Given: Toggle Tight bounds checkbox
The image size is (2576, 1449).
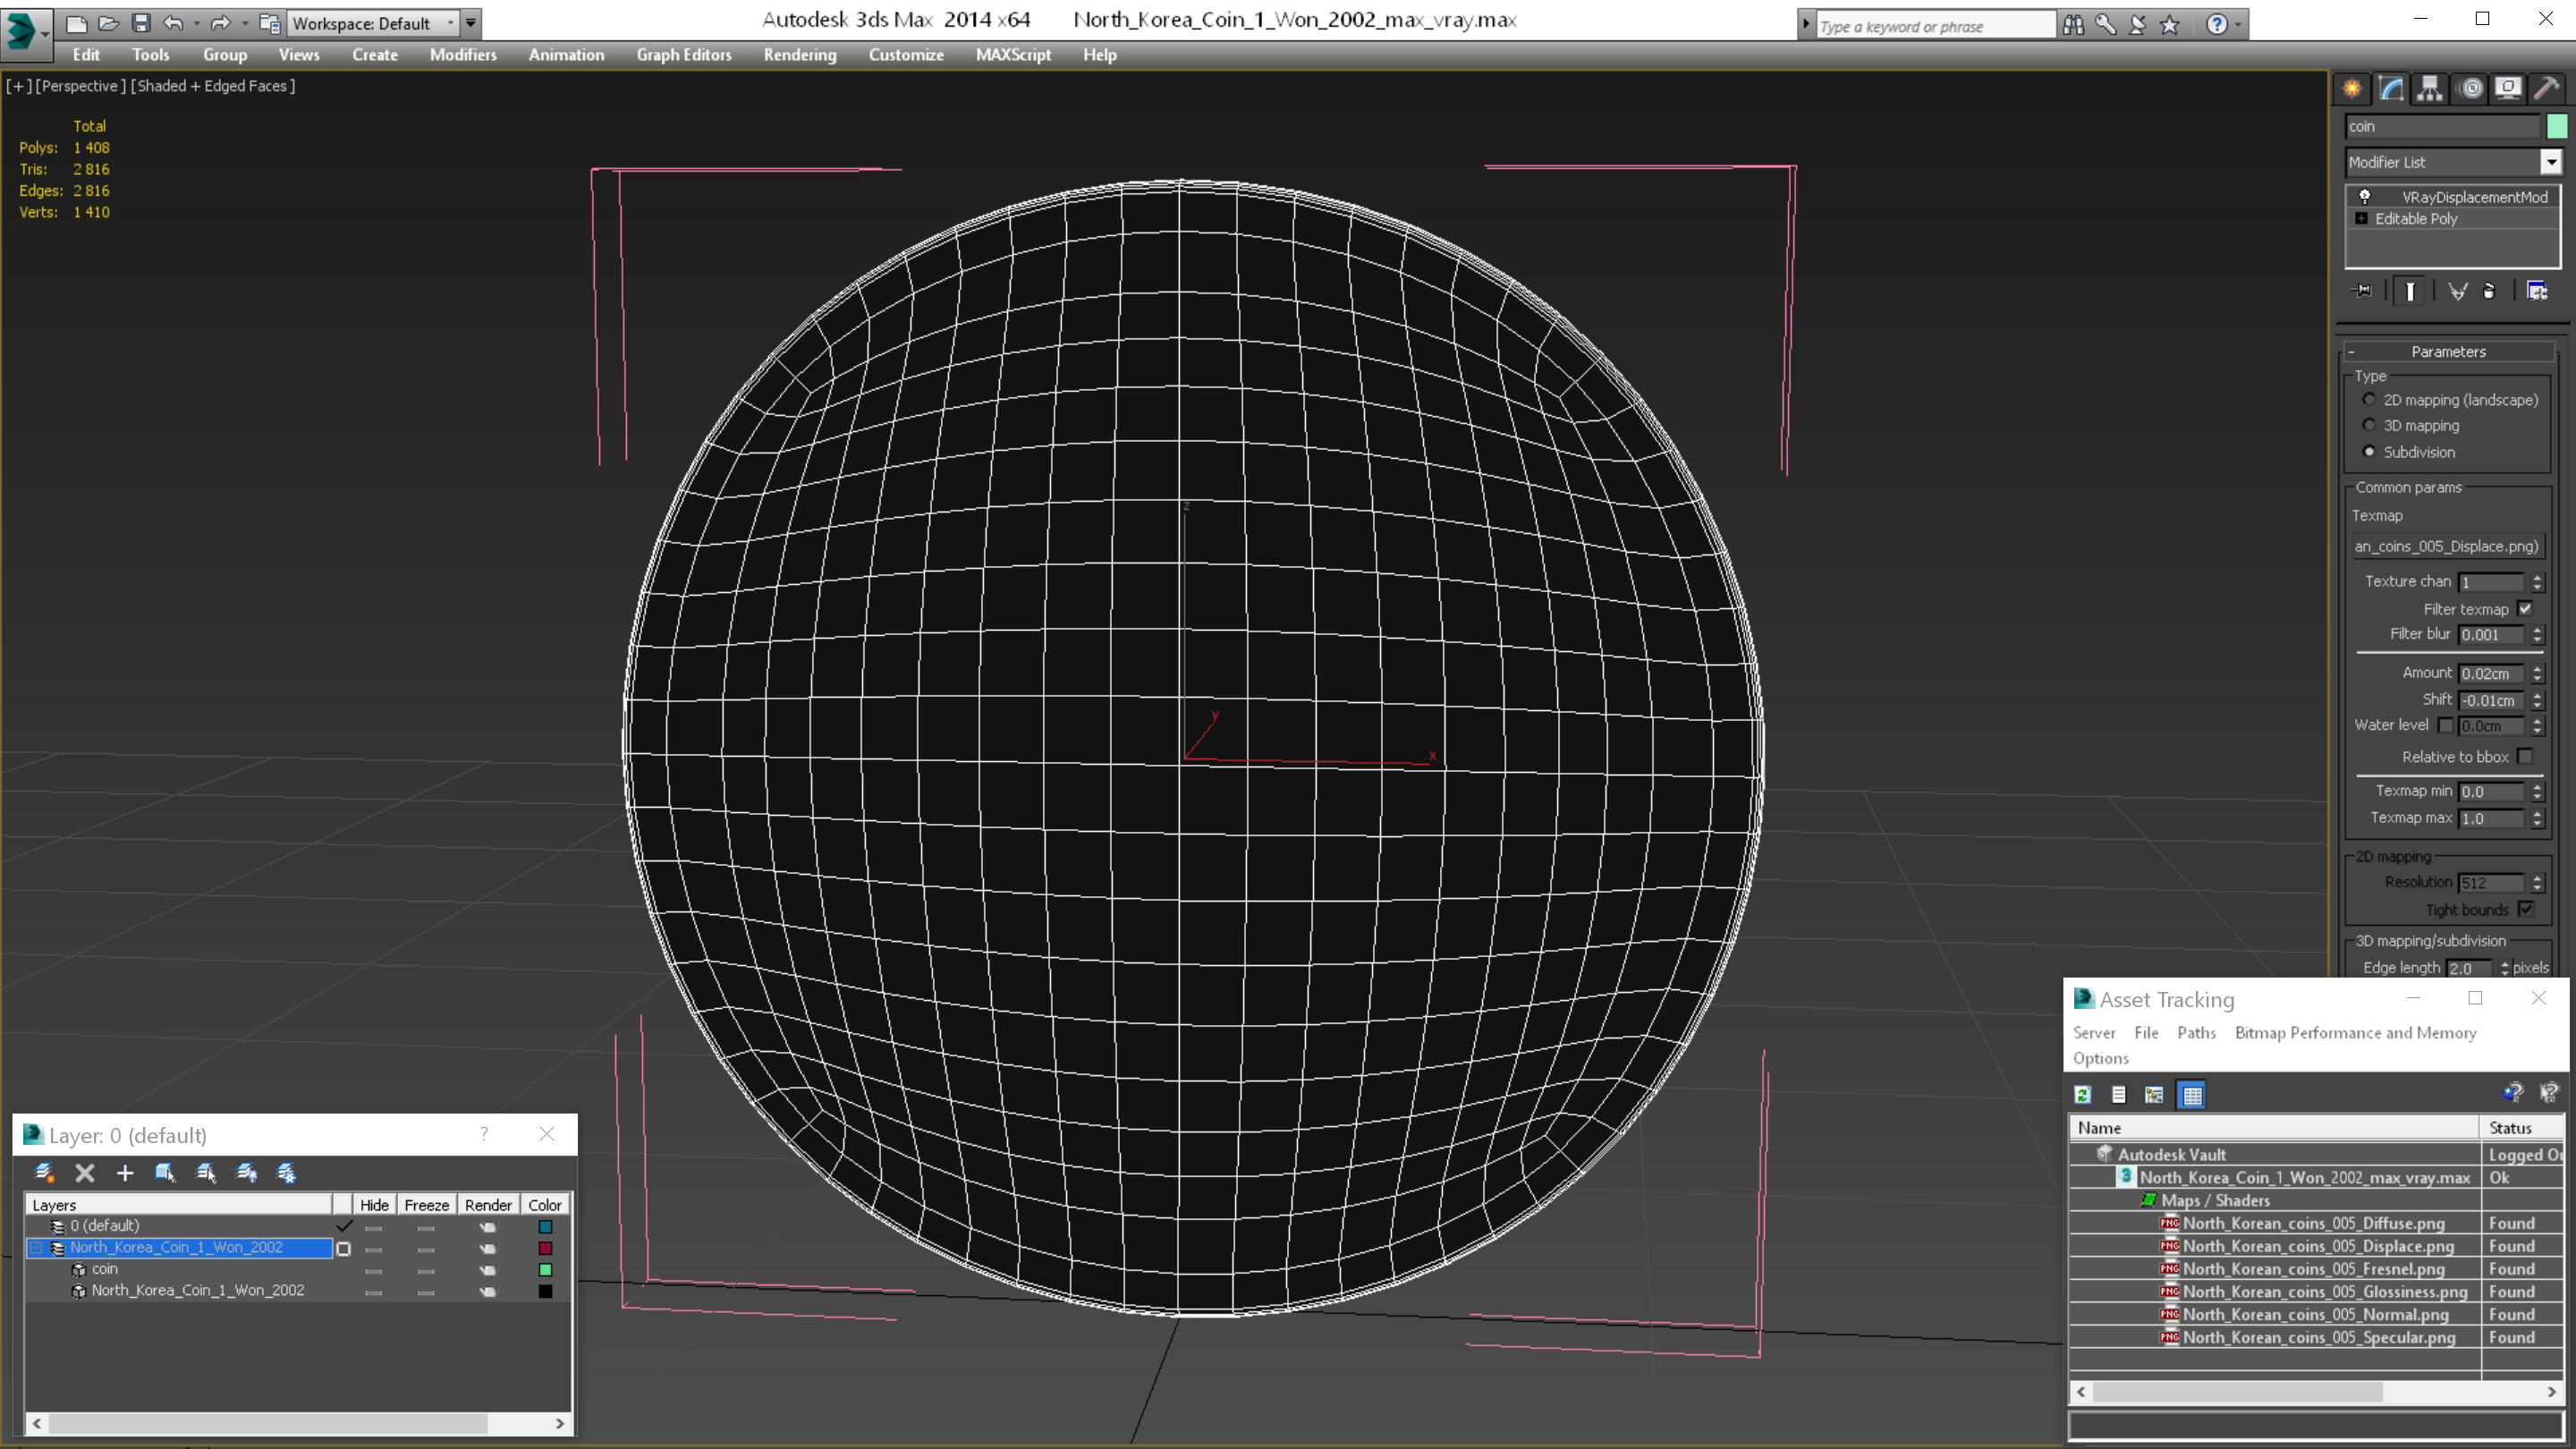Looking at the screenshot, I should [2525, 910].
